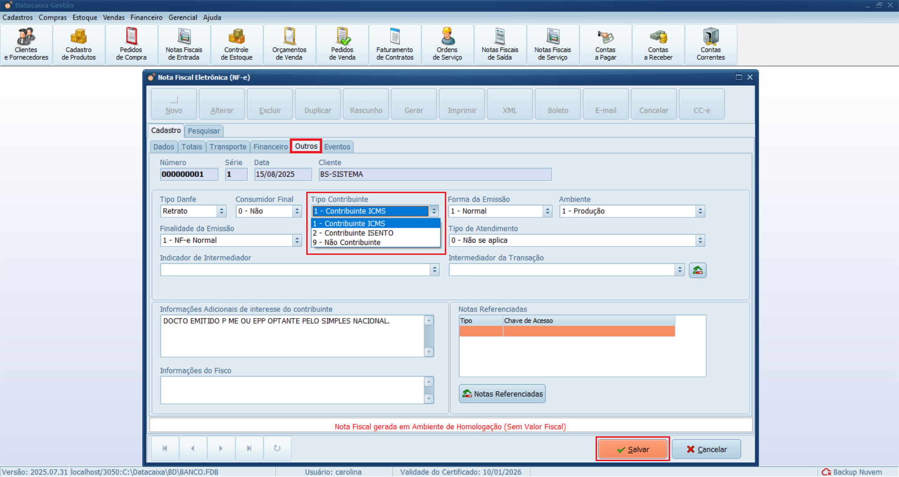Screen dimensions: 899x477
Task: Choose '9 - Não Contribuinte' from list
Action: (x=352, y=242)
